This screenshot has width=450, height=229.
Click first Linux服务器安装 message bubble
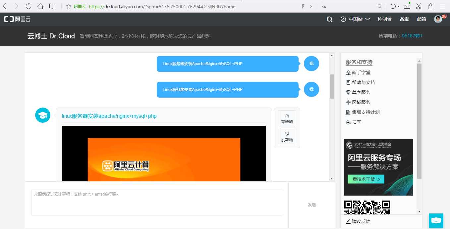point(228,64)
